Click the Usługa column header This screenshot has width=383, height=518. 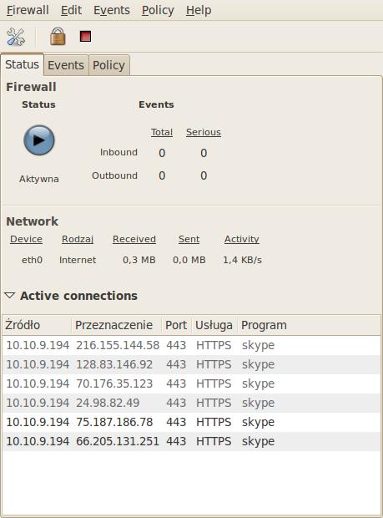[214, 325]
